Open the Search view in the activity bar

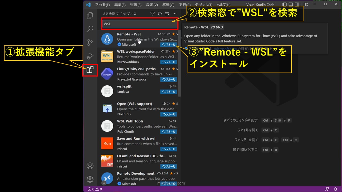[90, 29]
